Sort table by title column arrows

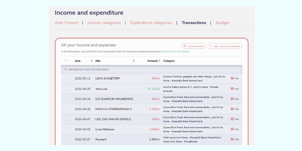[x=134, y=61]
